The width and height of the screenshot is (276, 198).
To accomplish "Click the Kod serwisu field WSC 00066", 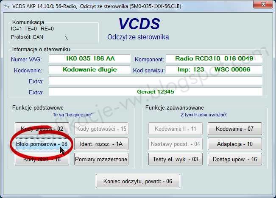I will pos(214,69).
